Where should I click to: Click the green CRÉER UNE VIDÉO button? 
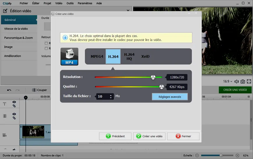point(235,90)
